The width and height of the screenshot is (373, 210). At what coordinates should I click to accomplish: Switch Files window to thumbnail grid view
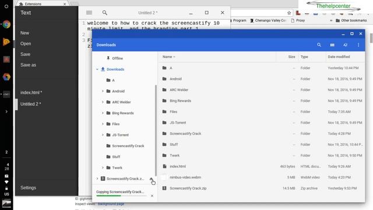(x=332, y=45)
